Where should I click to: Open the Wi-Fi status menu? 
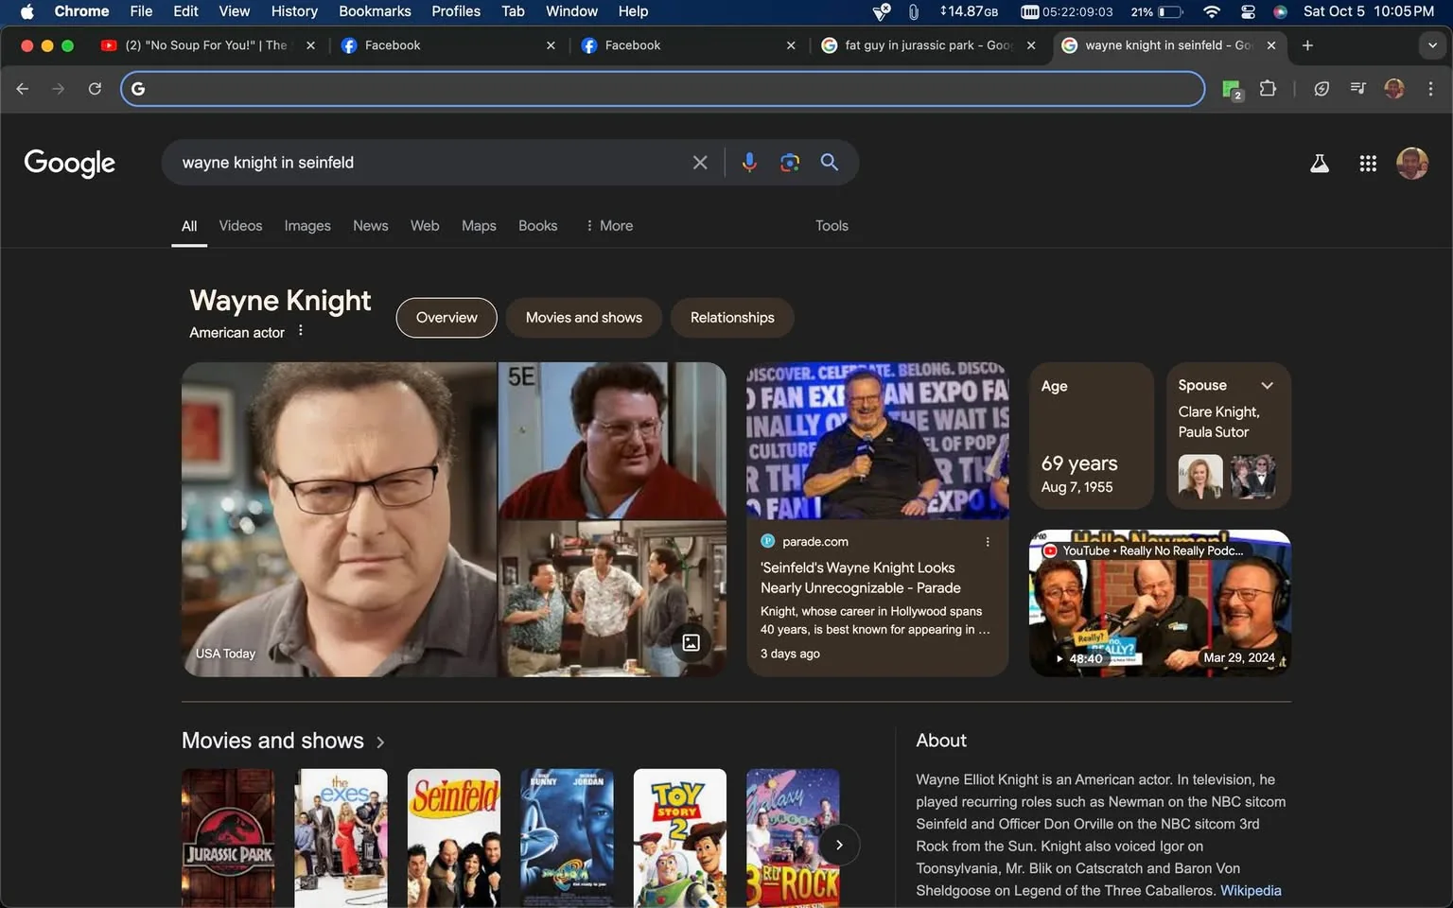(1211, 11)
